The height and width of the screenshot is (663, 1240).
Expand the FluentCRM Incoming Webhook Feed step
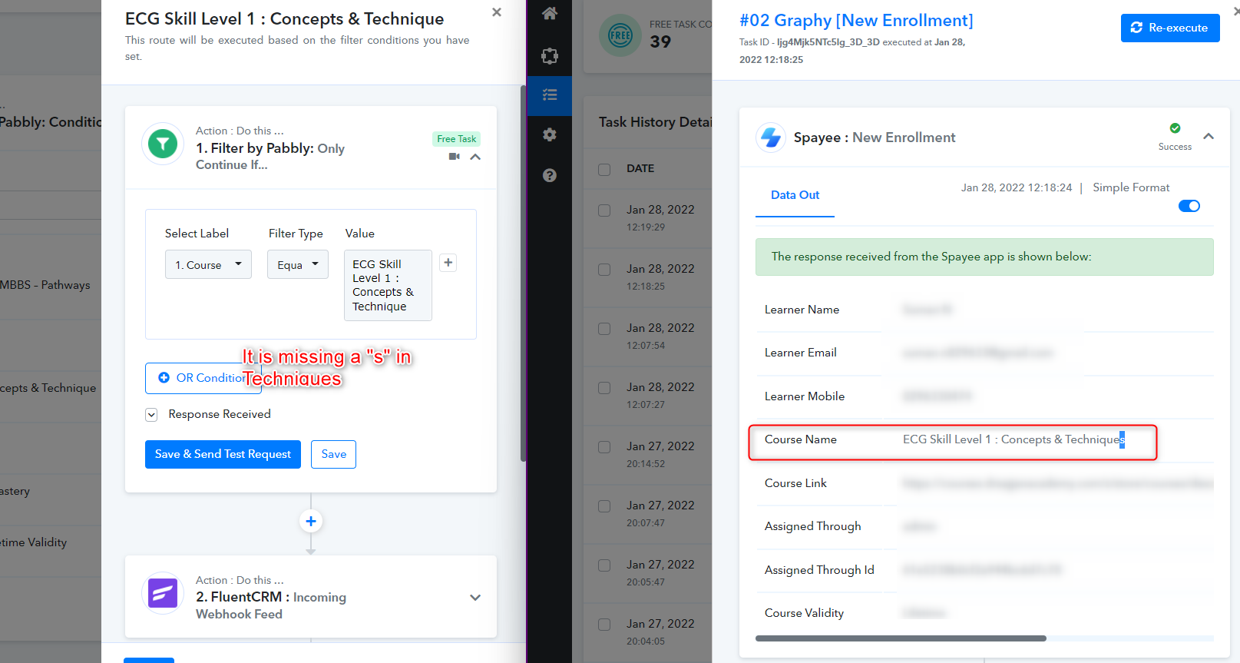[475, 598]
